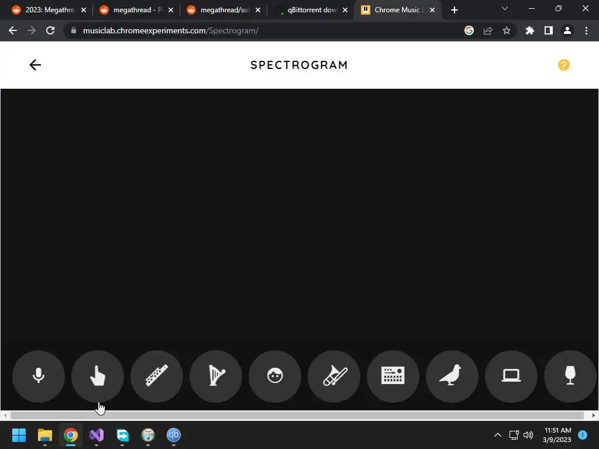This screenshot has height=449, width=599.
Task: Open the Chrome profile icon
Action: click(x=567, y=30)
